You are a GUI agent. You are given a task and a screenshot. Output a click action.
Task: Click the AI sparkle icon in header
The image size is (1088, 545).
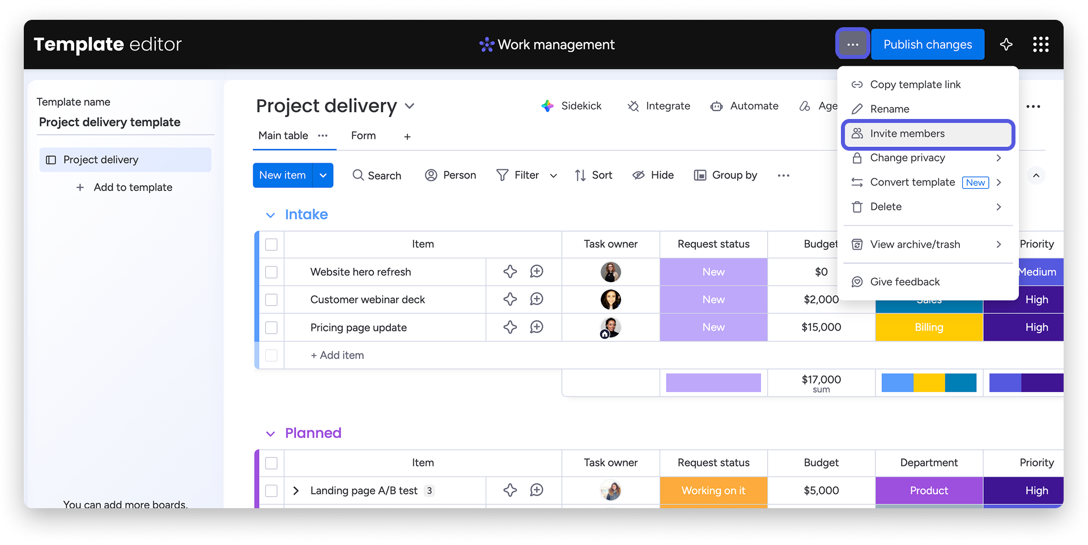tap(1006, 44)
